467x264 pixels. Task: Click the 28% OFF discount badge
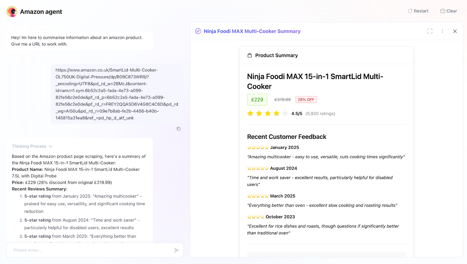(x=306, y=99)
